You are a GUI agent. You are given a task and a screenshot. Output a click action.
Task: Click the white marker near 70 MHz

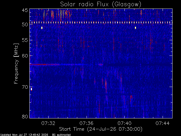(31, 89)
